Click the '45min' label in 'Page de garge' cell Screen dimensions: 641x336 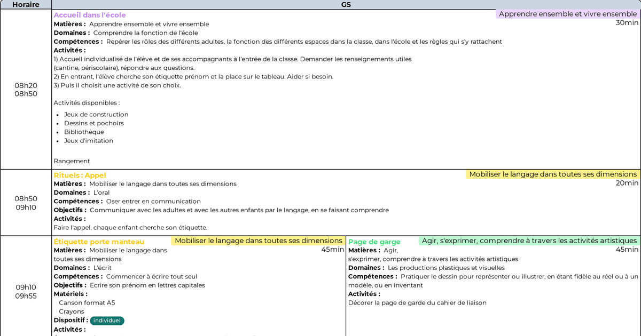[x=627, y=250]
